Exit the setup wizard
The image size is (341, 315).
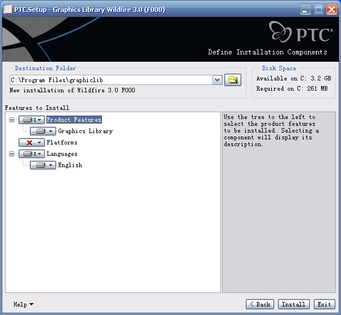click(324, 304)
